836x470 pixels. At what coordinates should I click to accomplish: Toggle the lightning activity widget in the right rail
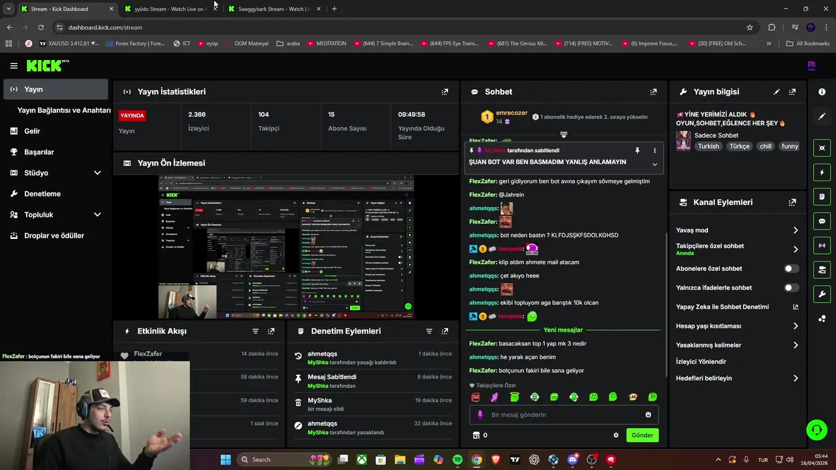point(822,172)
